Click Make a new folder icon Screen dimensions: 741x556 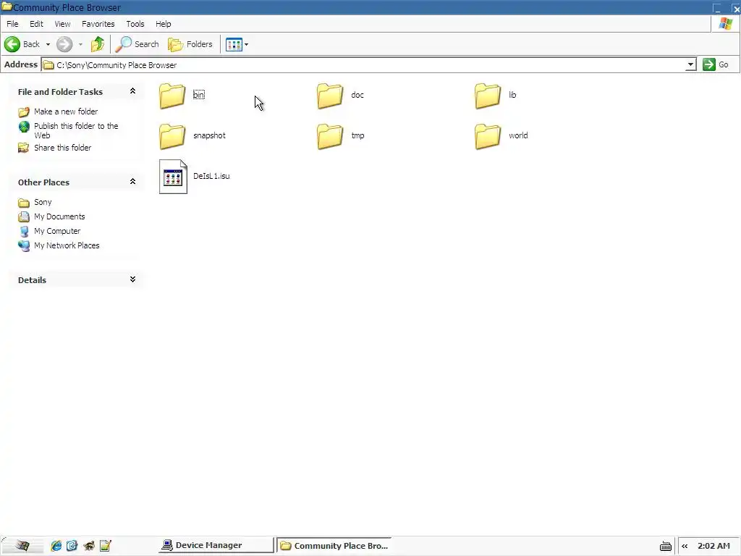24,112
